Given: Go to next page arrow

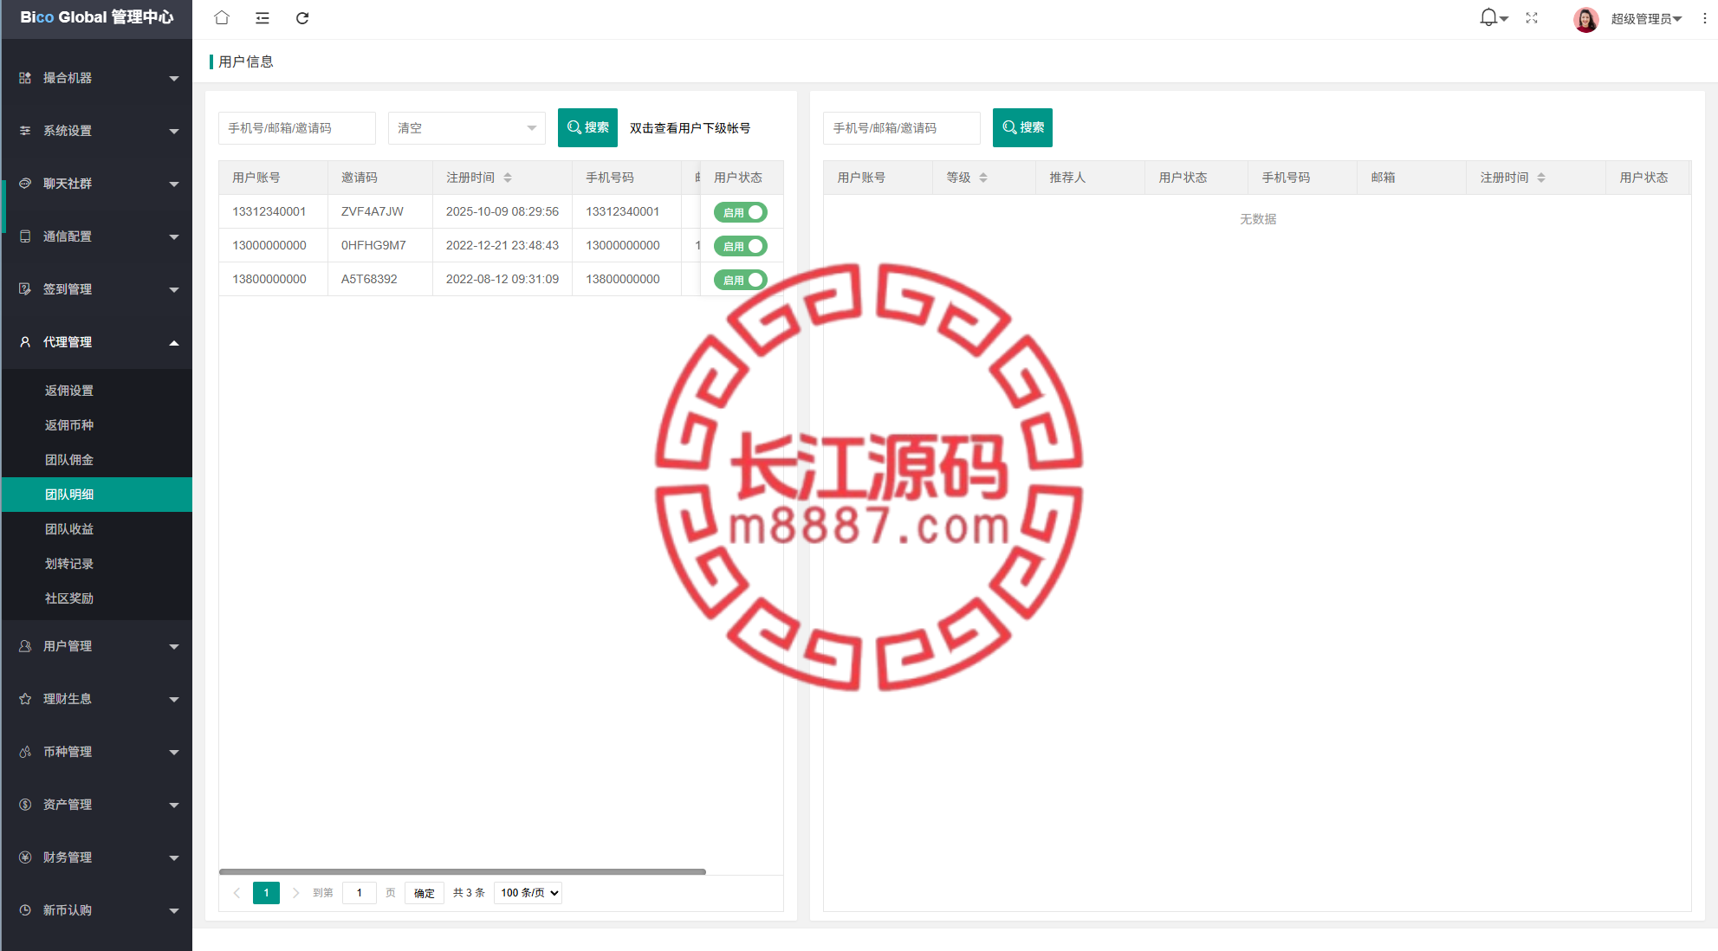Looking at the screenshot, I should pyautogui.click(x=295, y=893).
